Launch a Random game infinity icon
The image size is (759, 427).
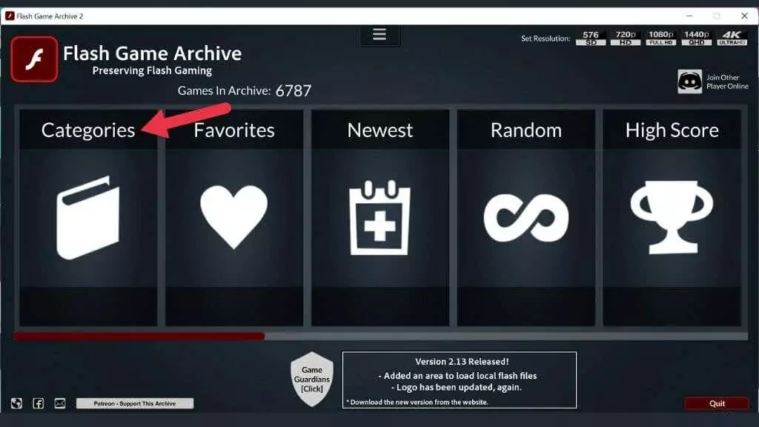(x=526, y=217)
